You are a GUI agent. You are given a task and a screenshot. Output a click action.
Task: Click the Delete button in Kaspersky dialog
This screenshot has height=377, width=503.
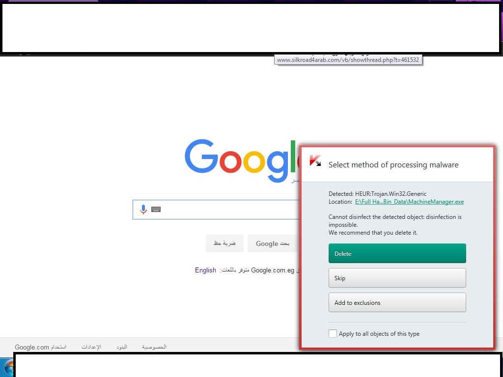coord(397,253)
